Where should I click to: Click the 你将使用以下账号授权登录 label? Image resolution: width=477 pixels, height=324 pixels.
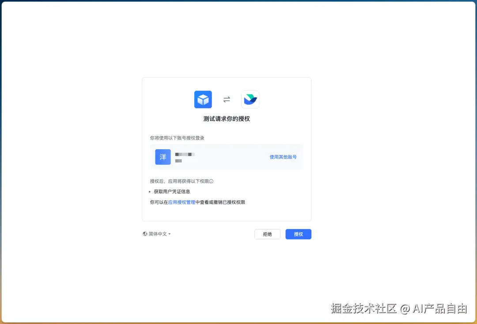pyautogui.click(x=177, y=137)
